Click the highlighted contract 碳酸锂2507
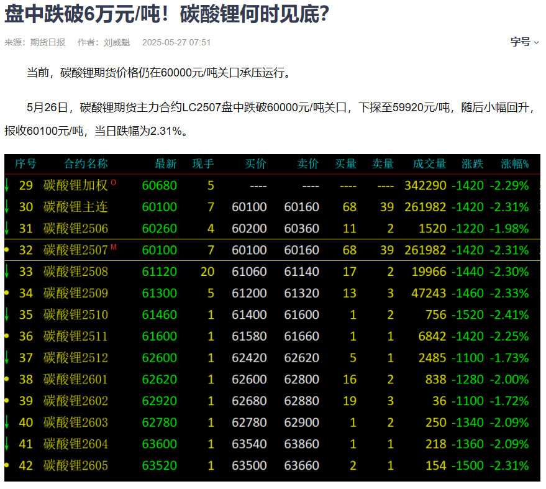This screenshot has height=489, width=546. pos(75,250)
